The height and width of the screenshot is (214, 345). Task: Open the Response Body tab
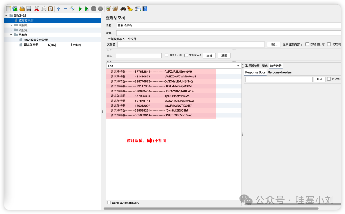click(x=256, y=72)
